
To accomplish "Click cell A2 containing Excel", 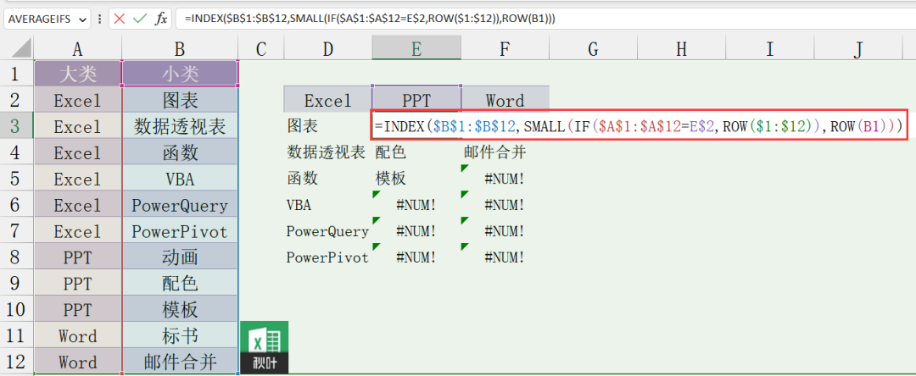I will [78, 100].
